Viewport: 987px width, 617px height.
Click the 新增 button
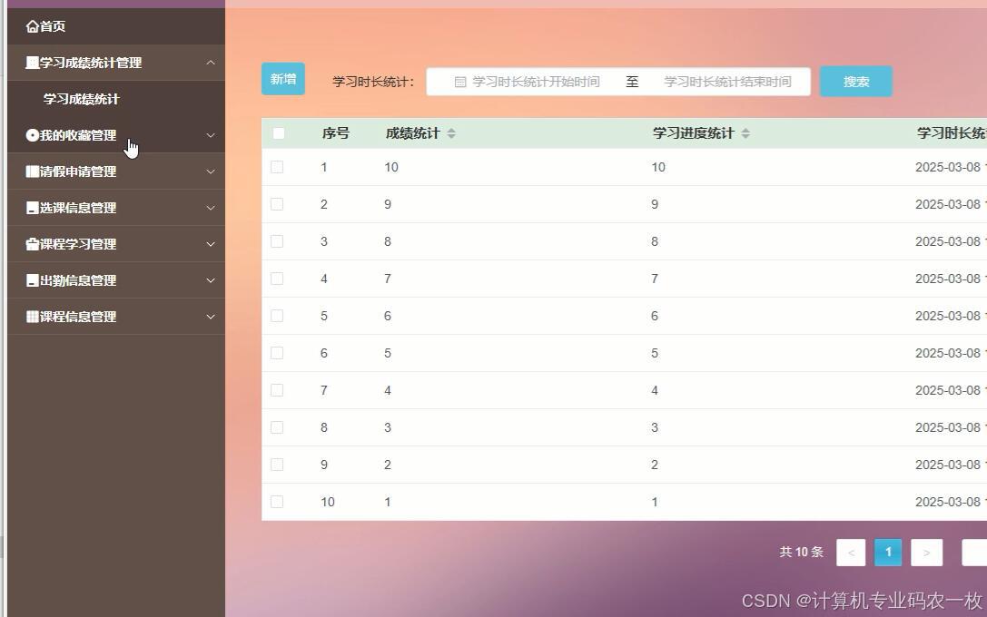click(283, 79)
